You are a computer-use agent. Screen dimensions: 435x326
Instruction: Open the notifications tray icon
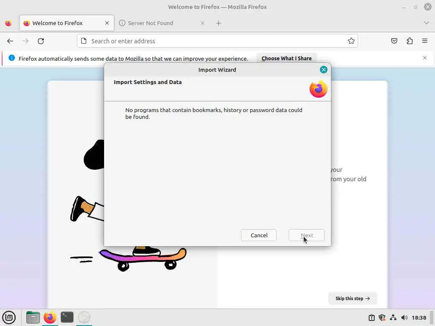[x=371, y=318]
